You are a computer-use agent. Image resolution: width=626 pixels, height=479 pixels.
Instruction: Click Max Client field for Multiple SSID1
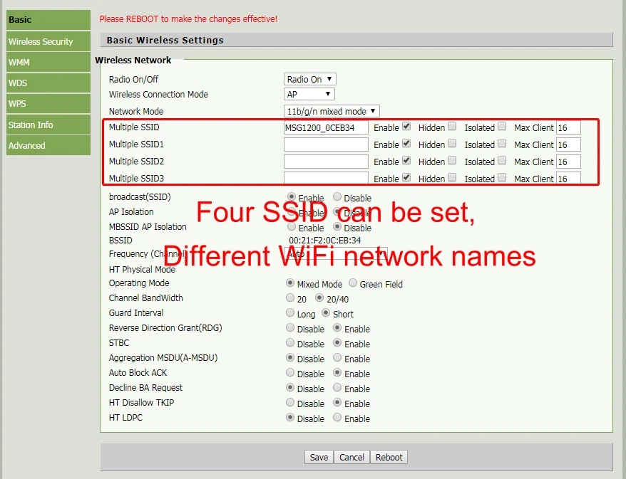coord(568,144)
